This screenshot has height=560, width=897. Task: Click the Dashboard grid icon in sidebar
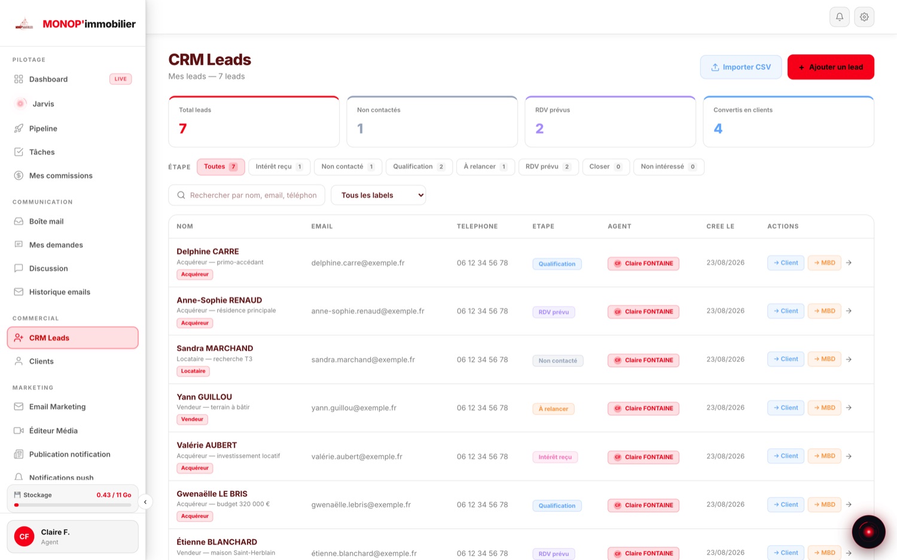tap(19, 79)
